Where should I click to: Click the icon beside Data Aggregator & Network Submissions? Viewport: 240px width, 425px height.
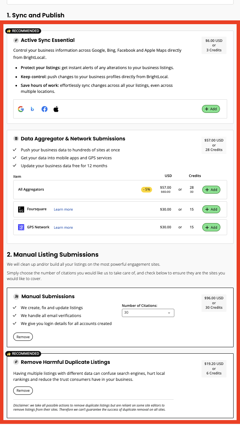tap(15, 139)
